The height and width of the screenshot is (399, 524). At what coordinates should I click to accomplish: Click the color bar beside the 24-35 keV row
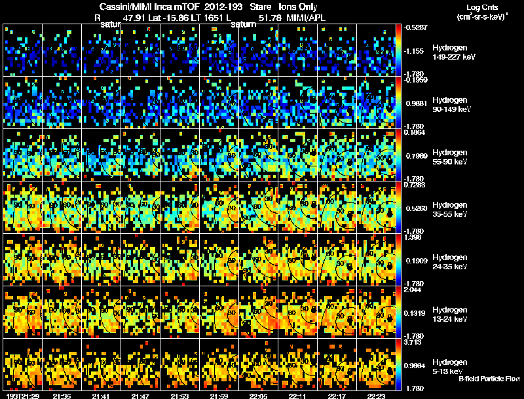pos(398,260)
